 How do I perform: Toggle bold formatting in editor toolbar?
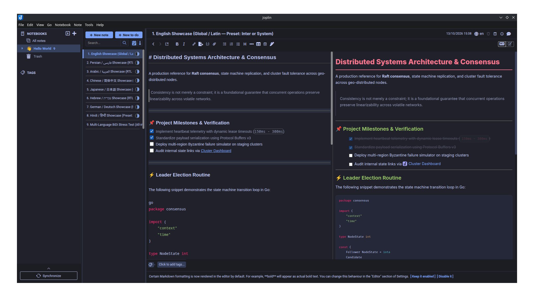tap(177, 44)
